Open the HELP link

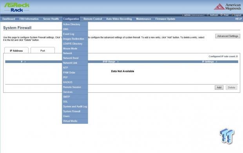pos(238,19)
